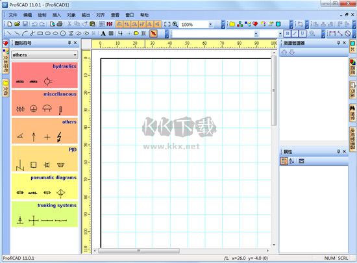The width and height of the screenshot is (357, 263).
Task: Open the yellow folder panel icon
Action: tap(232, 24)
